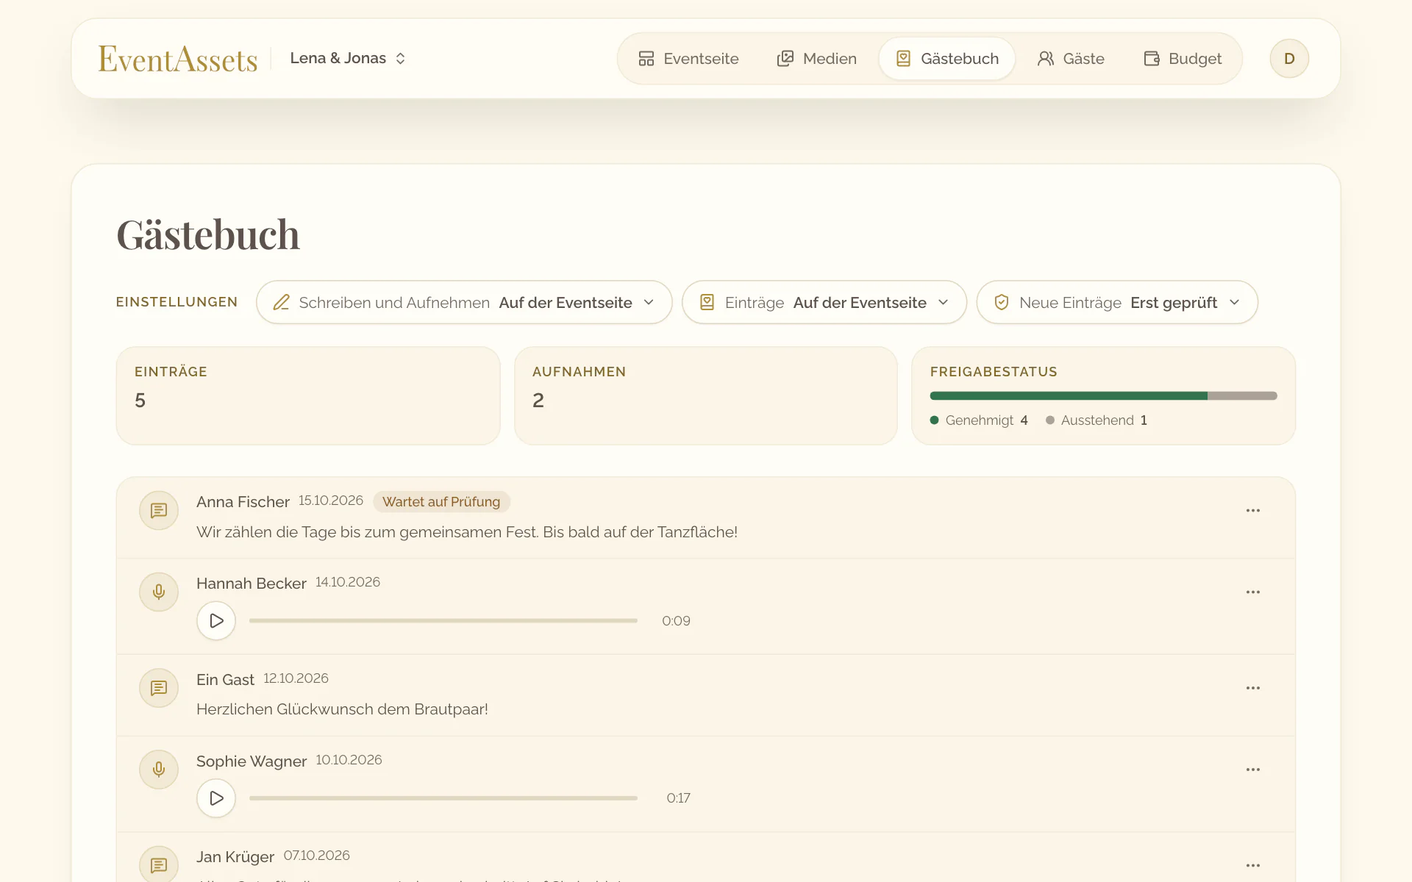Open the user avatar D menu
Image resolution: width=1412 pixels, height=882 pixels.
coord(1289,59)
